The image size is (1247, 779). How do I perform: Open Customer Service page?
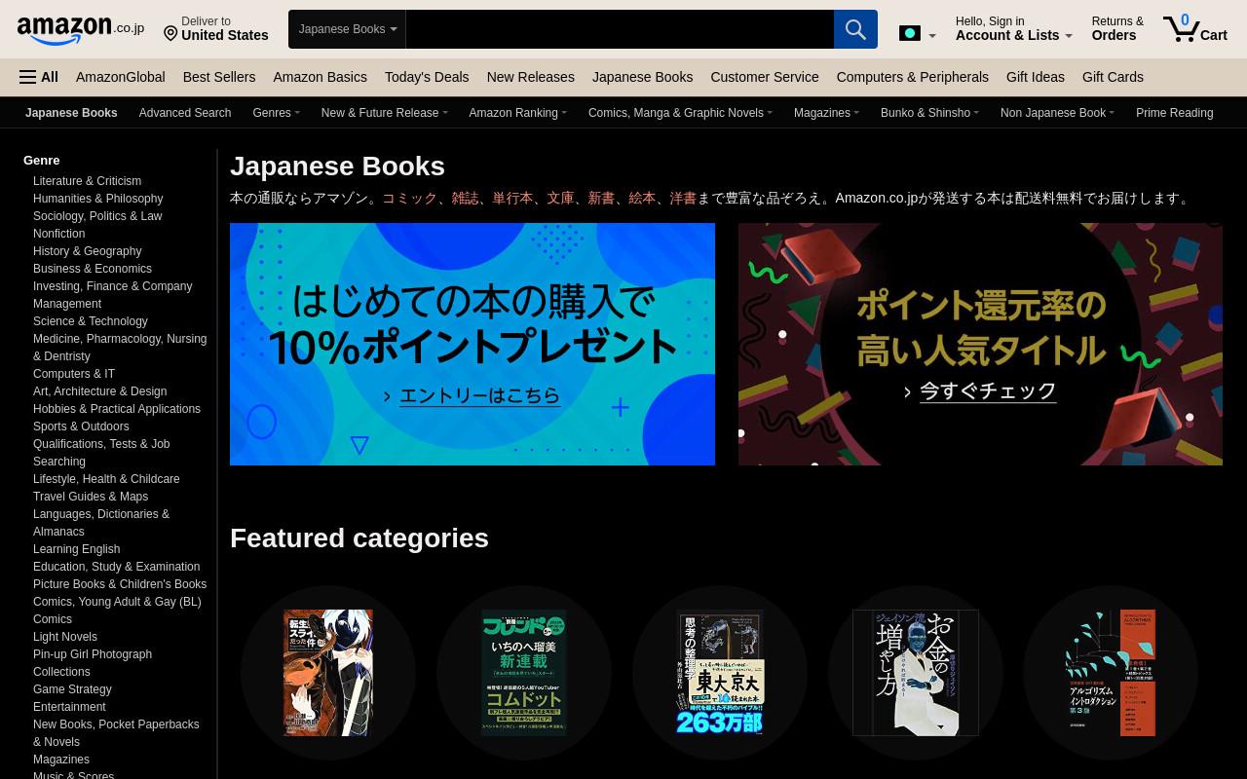[765, 77]
